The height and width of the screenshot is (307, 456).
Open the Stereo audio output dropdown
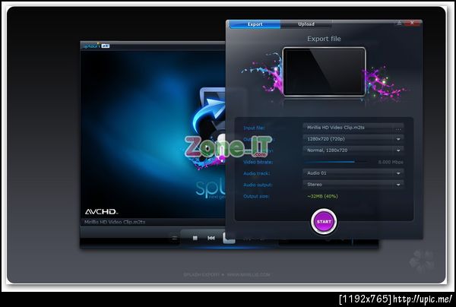[x=353, y=185]
